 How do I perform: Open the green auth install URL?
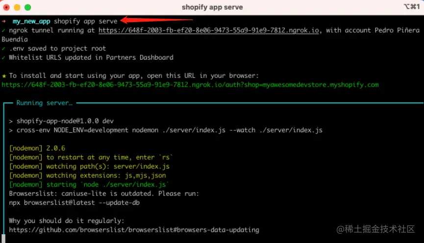(190, 85)
